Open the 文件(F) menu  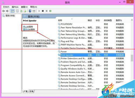pos(6,7)
